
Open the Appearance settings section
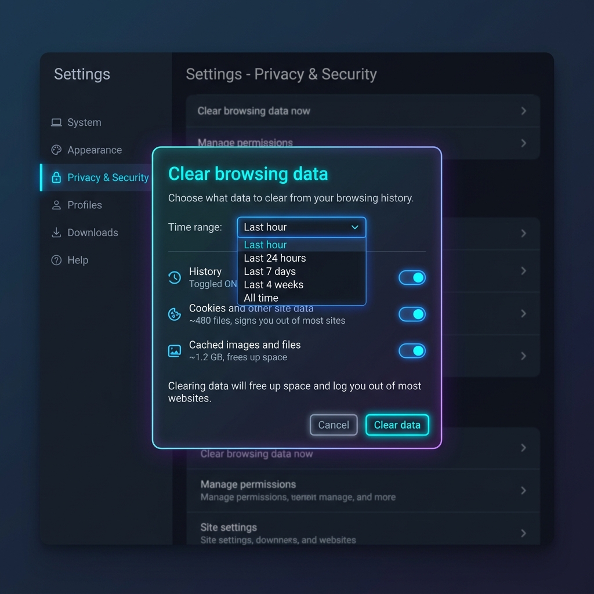click(x=95, y=150)
